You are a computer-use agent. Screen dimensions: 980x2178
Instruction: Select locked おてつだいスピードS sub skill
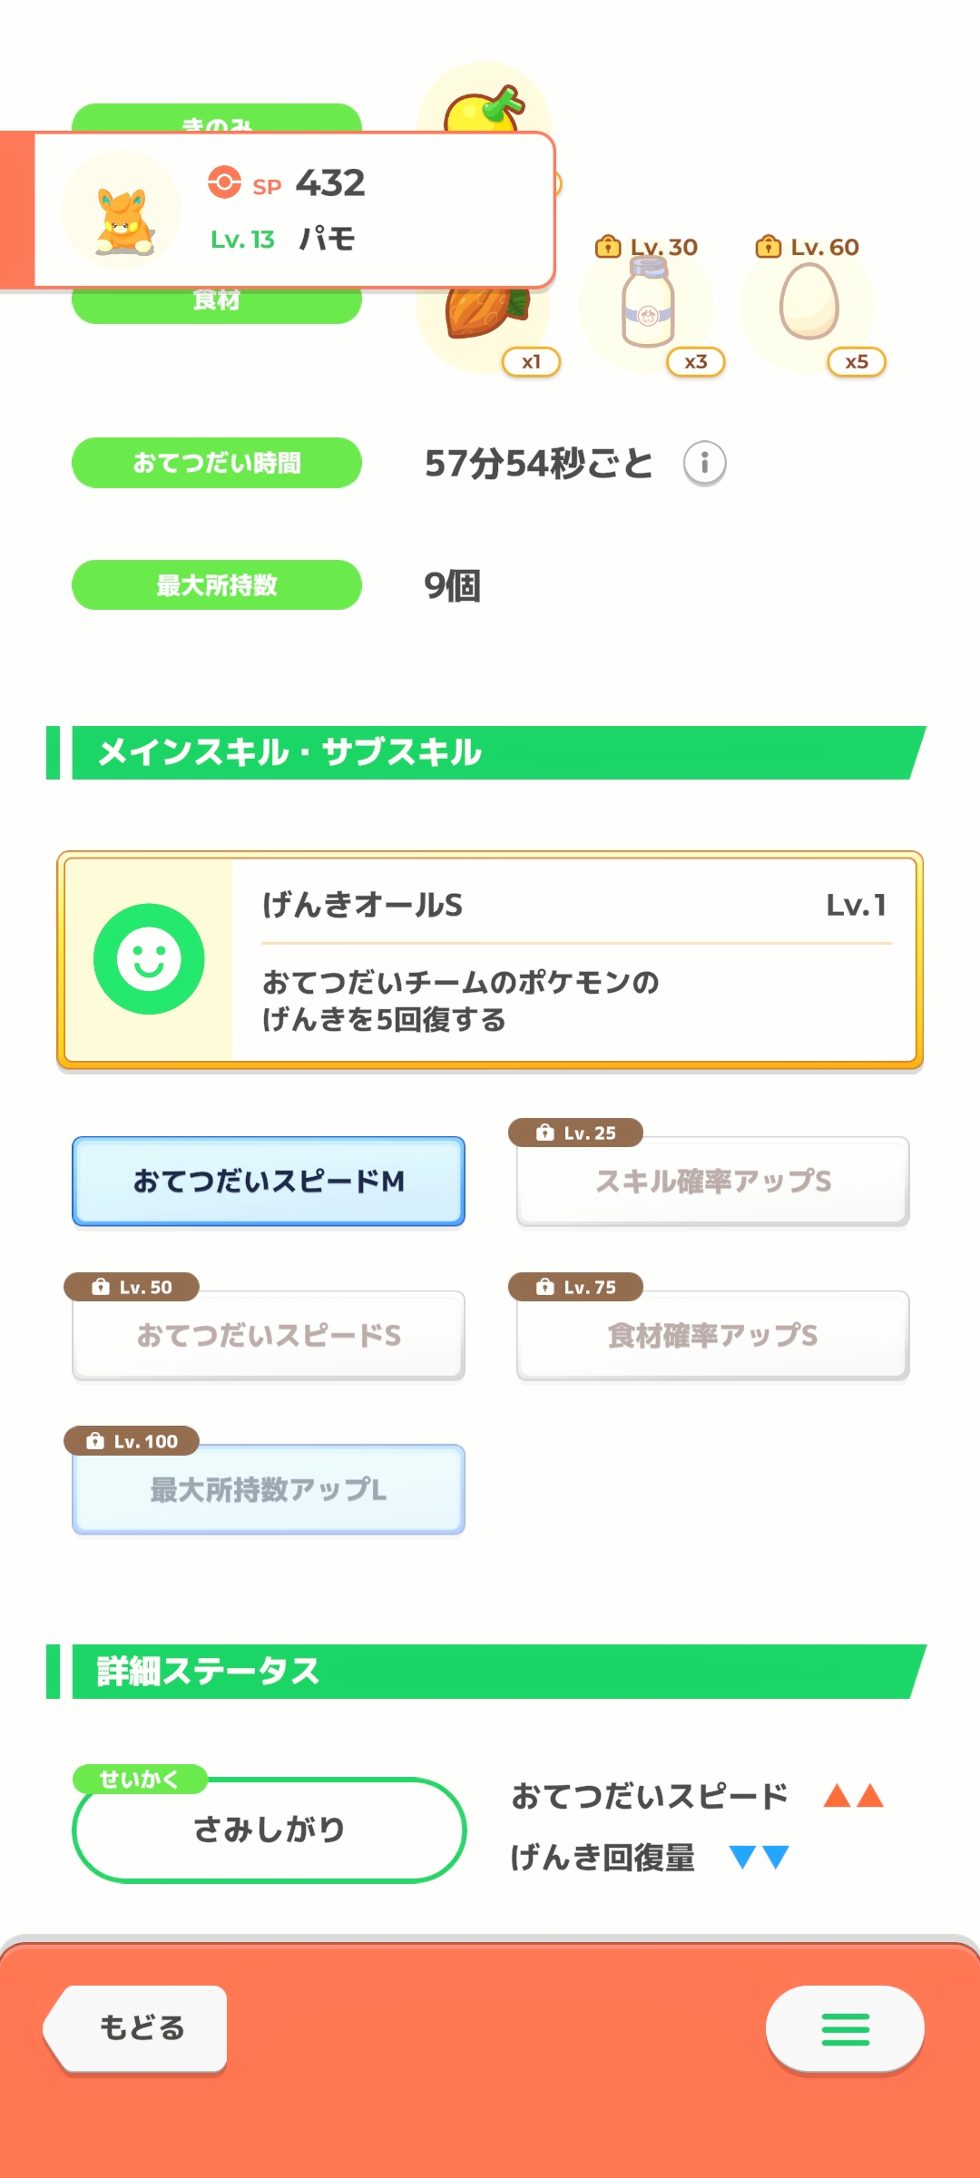(269, 1335)
